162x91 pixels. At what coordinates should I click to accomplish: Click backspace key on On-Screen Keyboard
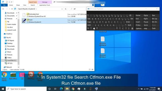point(130,15)
